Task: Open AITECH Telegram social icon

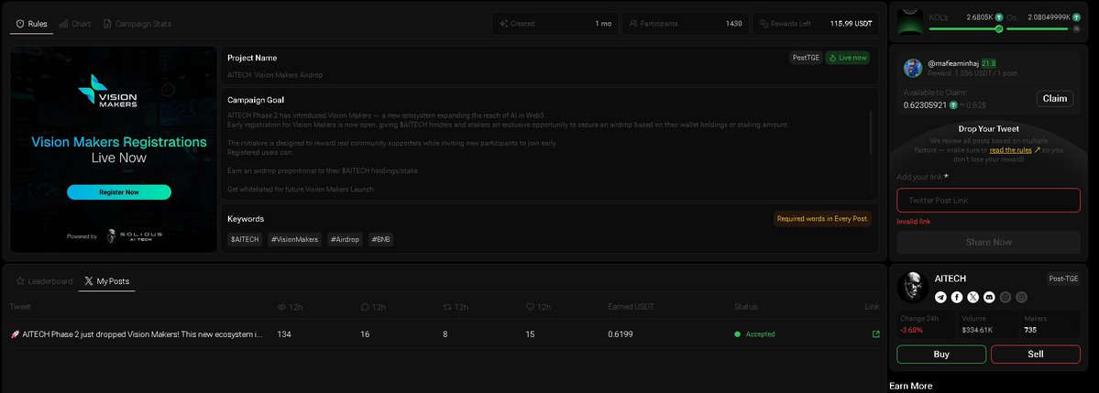Action: click(x=940, y=297)
